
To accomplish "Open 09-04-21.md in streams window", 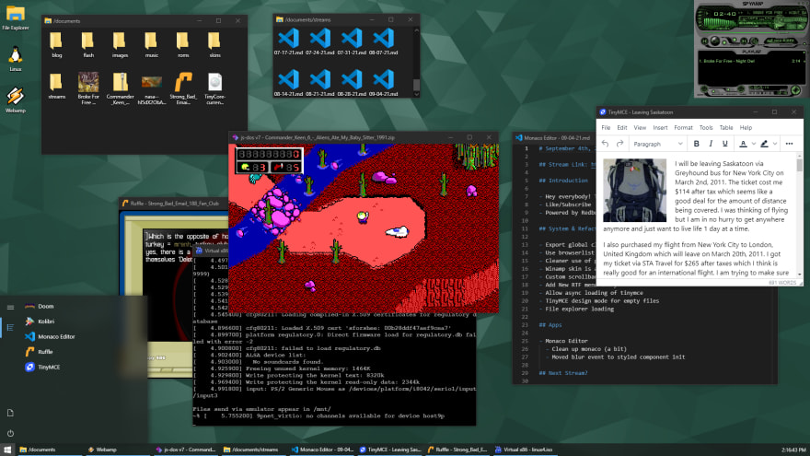I will (x=383, y=83).
